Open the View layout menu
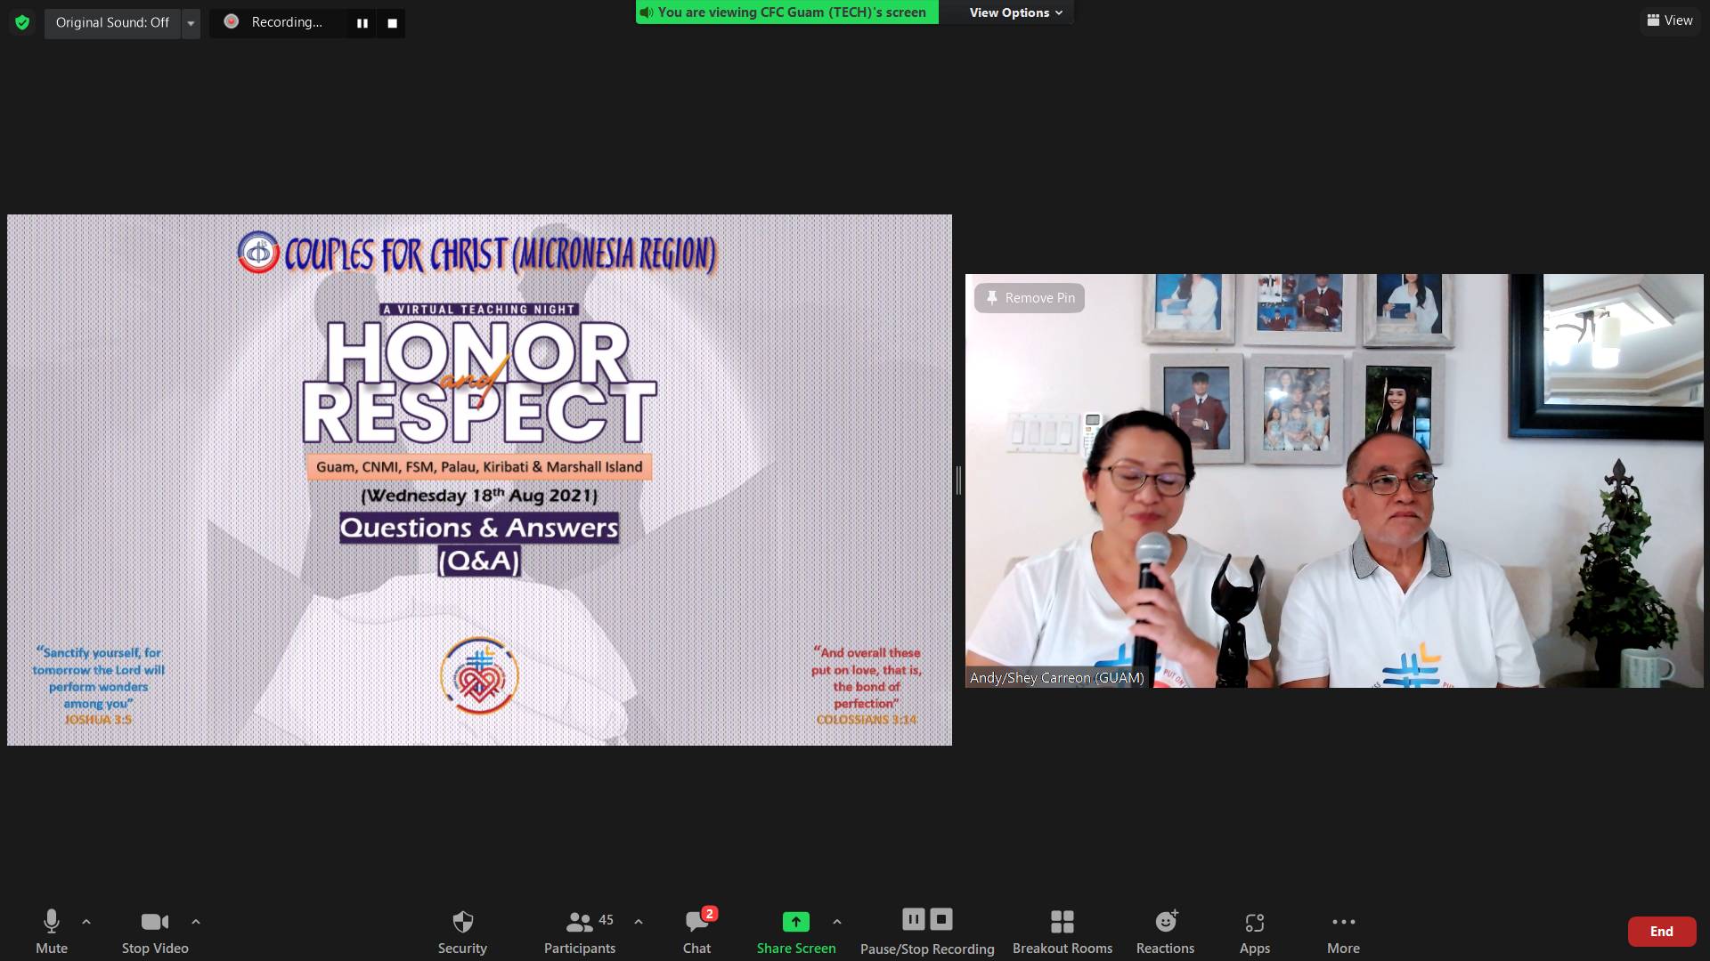The image size is (1710, 961). click(x=1670, y=20)
